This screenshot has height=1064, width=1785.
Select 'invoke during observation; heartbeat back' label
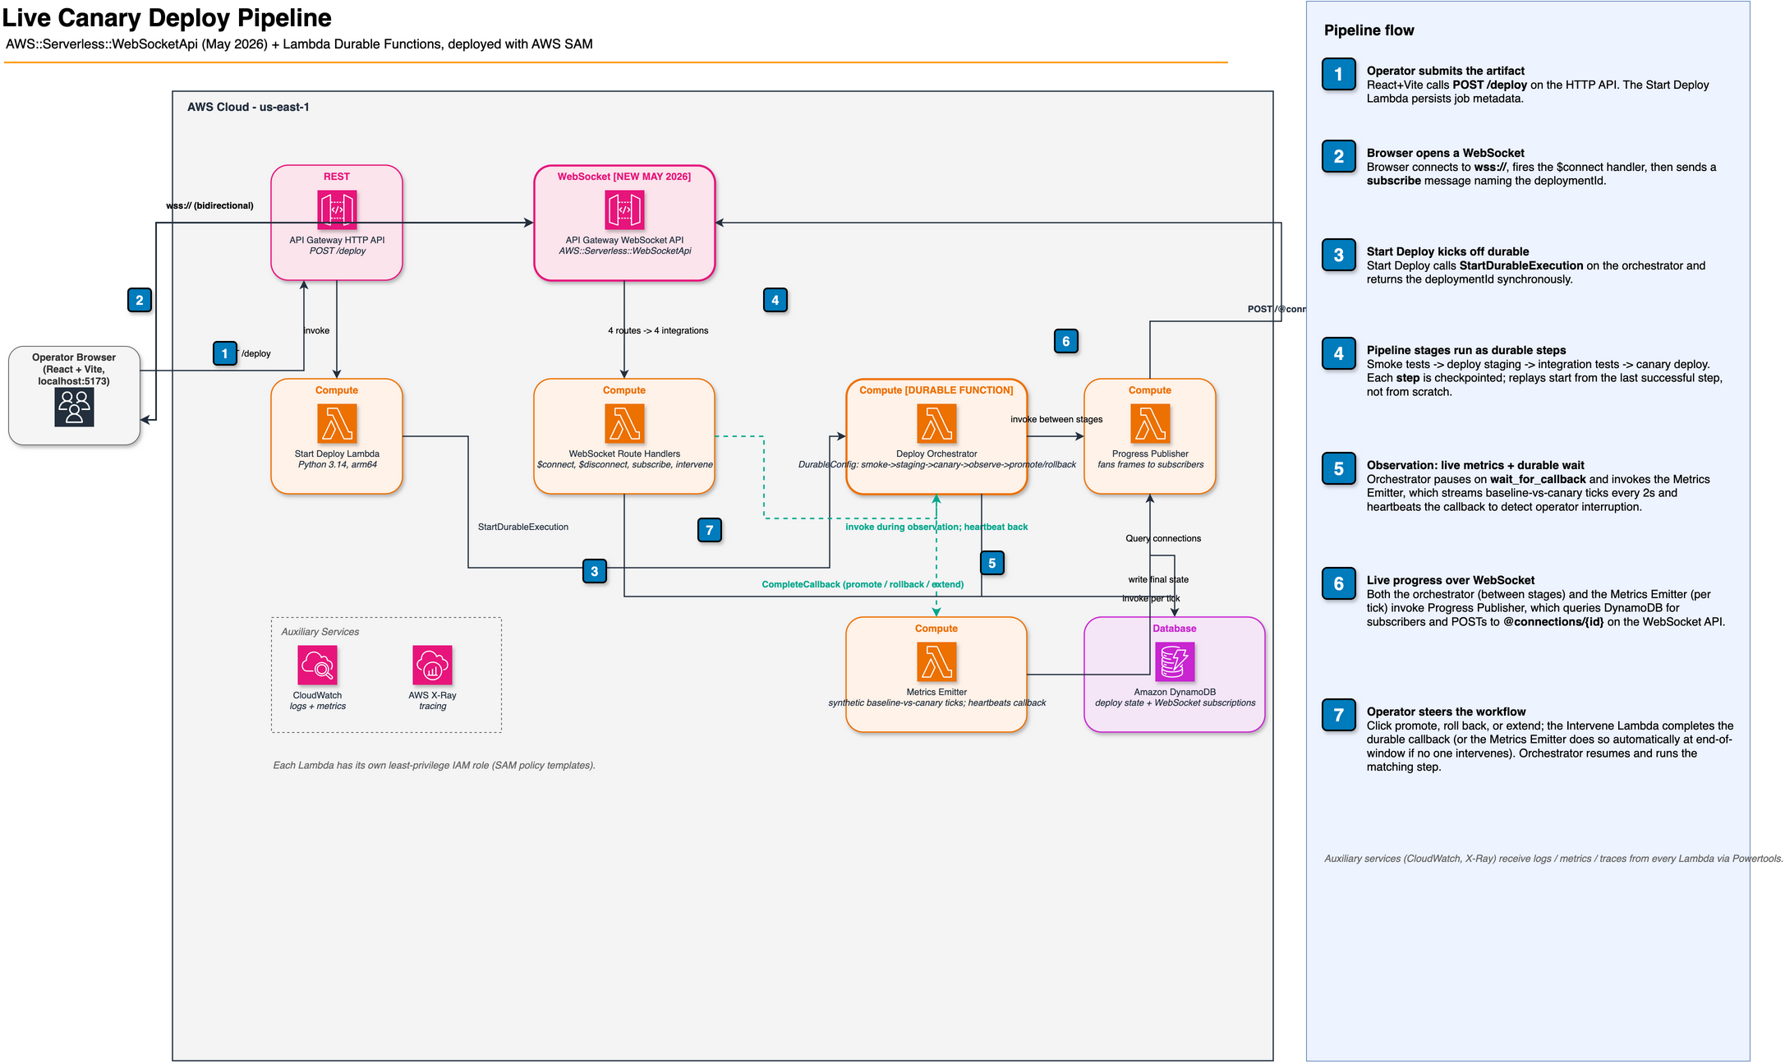[x=936, y=527]
